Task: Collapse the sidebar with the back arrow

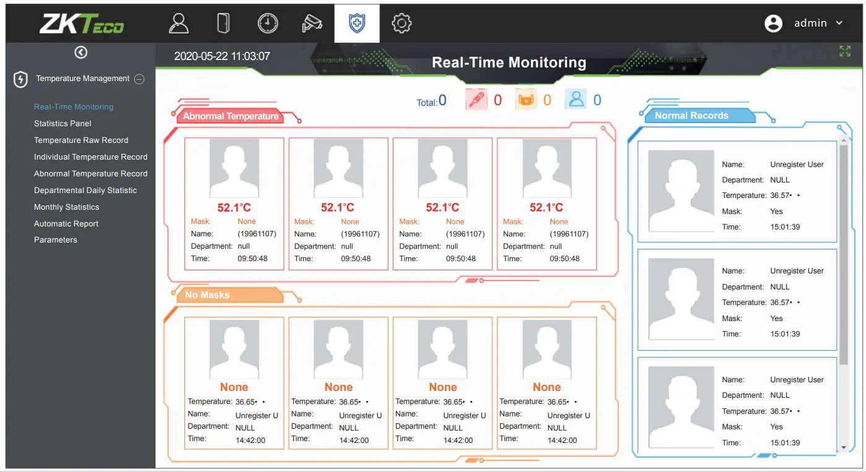Action: (x=81, y=53)
